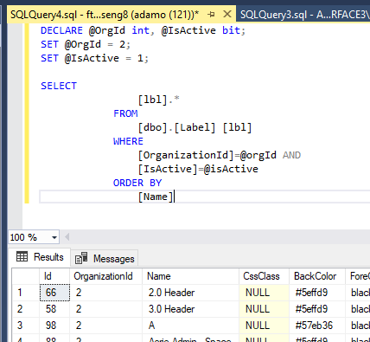This screenshot has width=370, height=342.
Task: Open the Results tab
Action: tap(40, 257)
